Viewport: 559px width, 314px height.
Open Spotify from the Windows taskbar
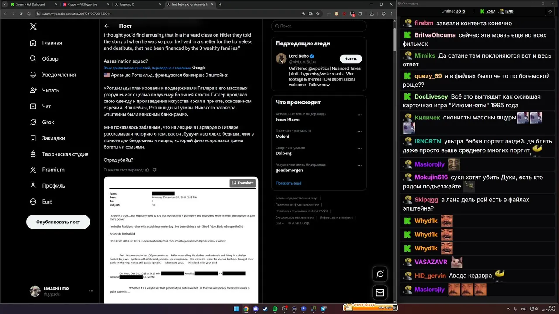tap(275, 309)
